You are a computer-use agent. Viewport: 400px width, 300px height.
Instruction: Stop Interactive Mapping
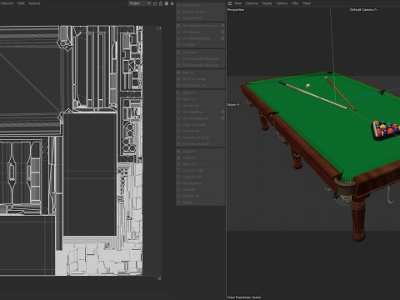click(200, 65)
